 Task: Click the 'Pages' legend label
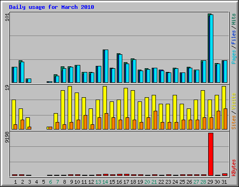click(x=234, y=57)
